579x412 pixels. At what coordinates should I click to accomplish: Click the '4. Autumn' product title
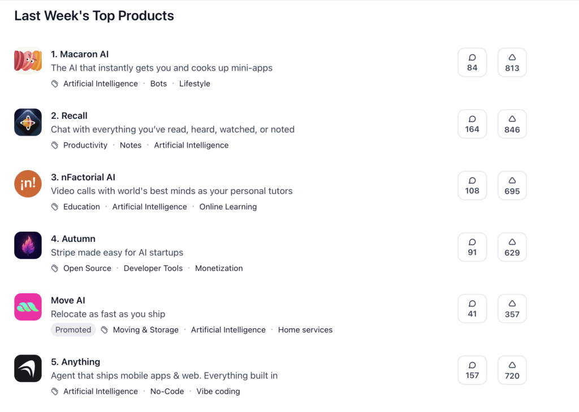[73, 239]
